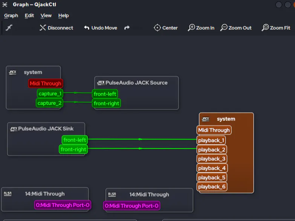The width and height of the screenshot is (295, 221).
Task: Select the connection line into playback_2
Action: point(142,149)
